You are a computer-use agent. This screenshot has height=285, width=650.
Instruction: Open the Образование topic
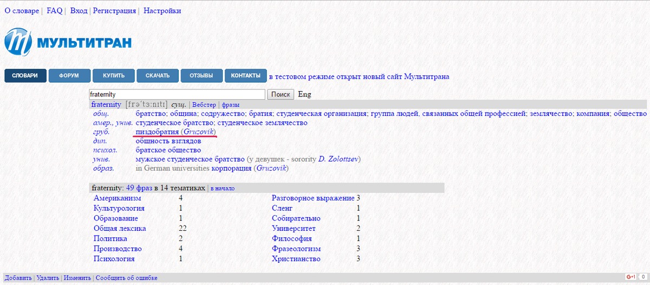116,218
